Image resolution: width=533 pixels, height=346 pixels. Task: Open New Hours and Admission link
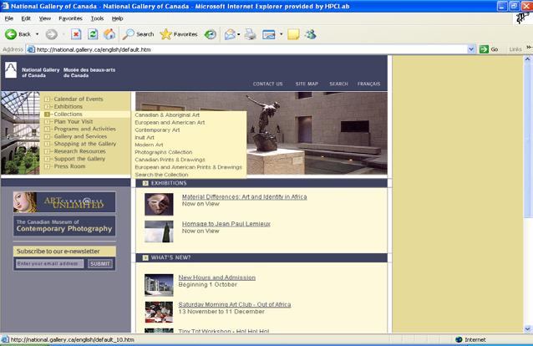click(217, 277)
